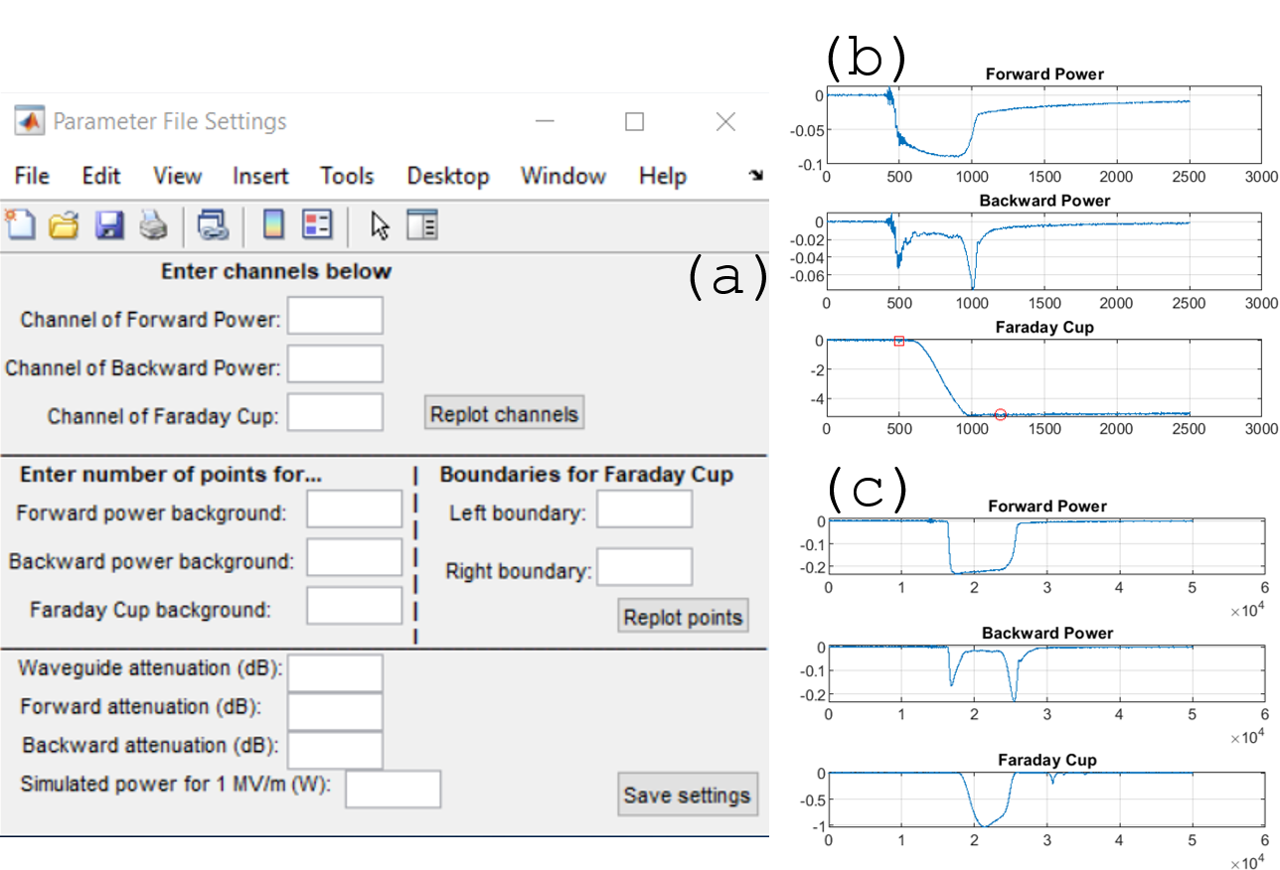
Task: Select the Edit Plot arrow tool
Action: (x=380, y=226)
